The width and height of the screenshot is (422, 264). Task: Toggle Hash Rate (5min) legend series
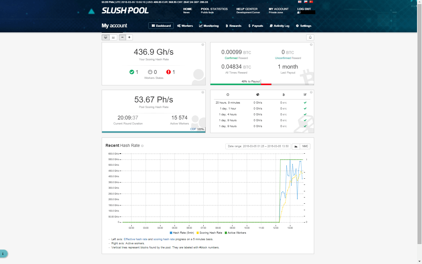click(182, 233)
